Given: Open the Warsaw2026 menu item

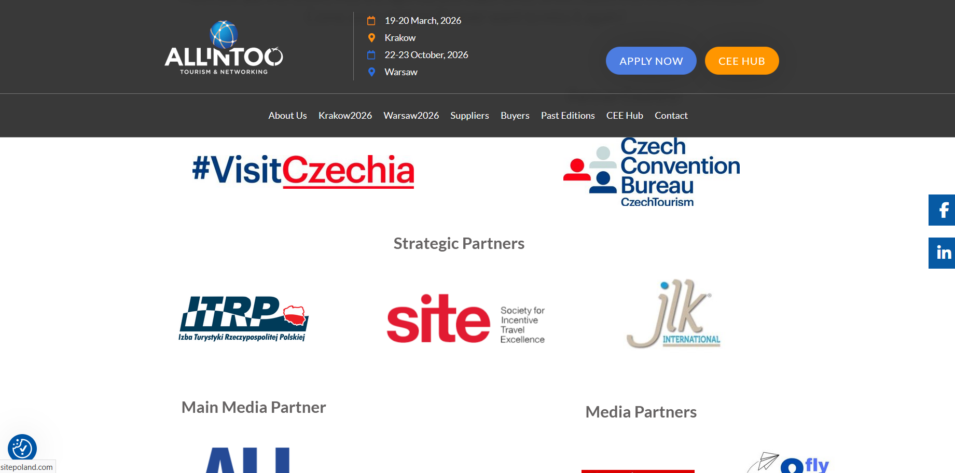Looking at the screenshot, I should pos(411,116).
